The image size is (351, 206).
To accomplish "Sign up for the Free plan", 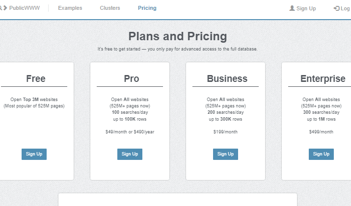I will pos(34,154).
